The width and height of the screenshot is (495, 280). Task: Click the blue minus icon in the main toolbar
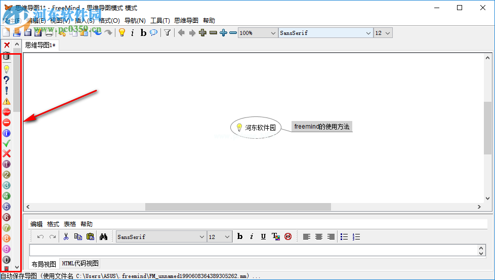coord(233,32)
